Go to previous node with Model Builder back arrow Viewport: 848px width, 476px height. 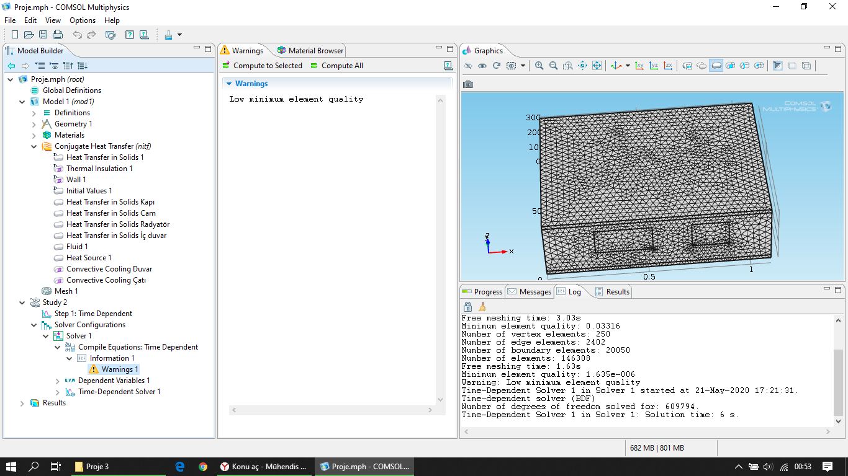(11, 66)
